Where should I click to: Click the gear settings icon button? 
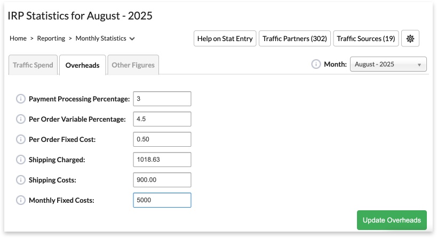click(410, 38)
